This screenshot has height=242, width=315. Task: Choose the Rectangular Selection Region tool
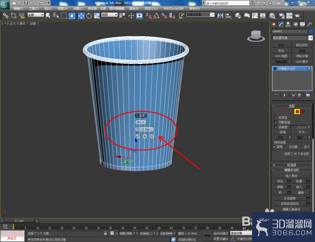[64, 15]
